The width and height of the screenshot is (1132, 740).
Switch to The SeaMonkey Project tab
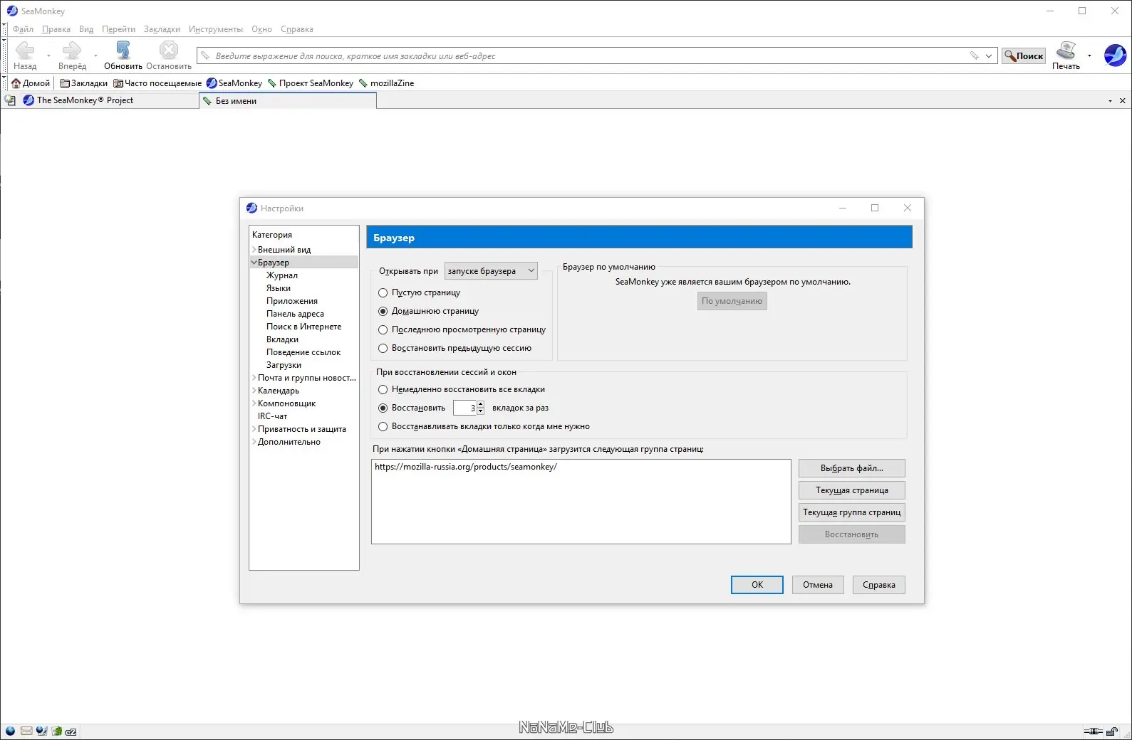pyautogui.click(x=108, y=100)
